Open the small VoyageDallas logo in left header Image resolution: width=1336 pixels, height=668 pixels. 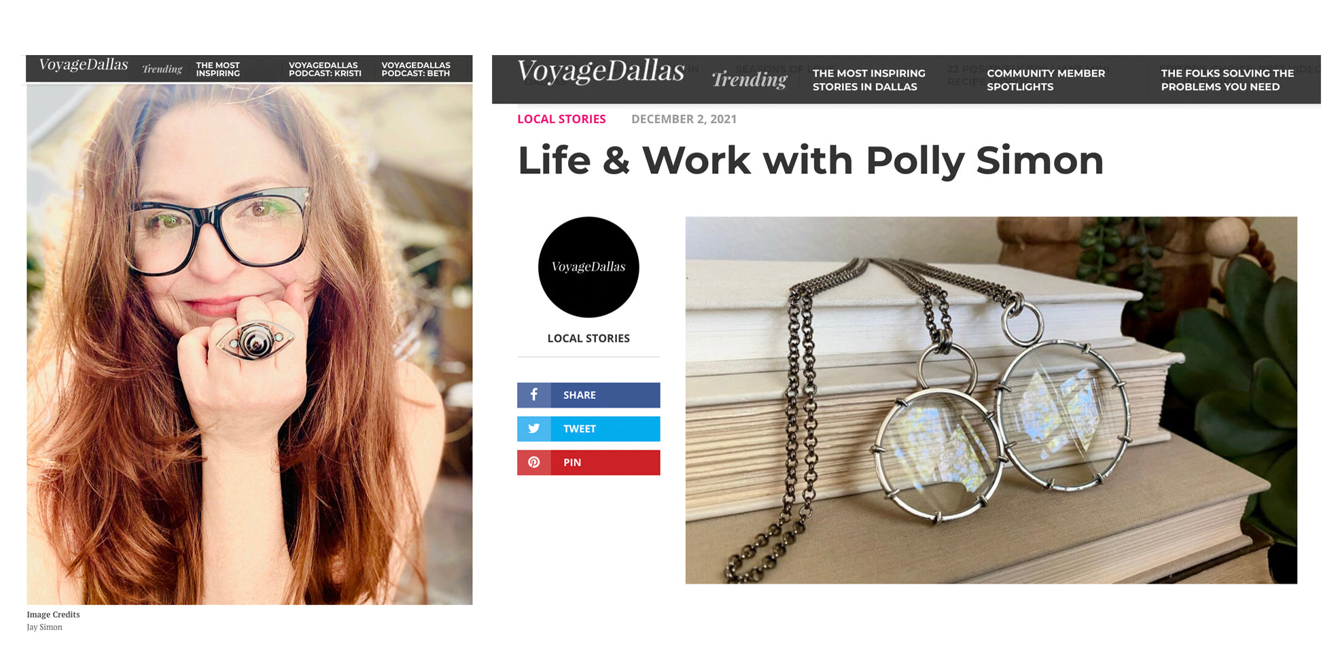[x=84, y=65]
